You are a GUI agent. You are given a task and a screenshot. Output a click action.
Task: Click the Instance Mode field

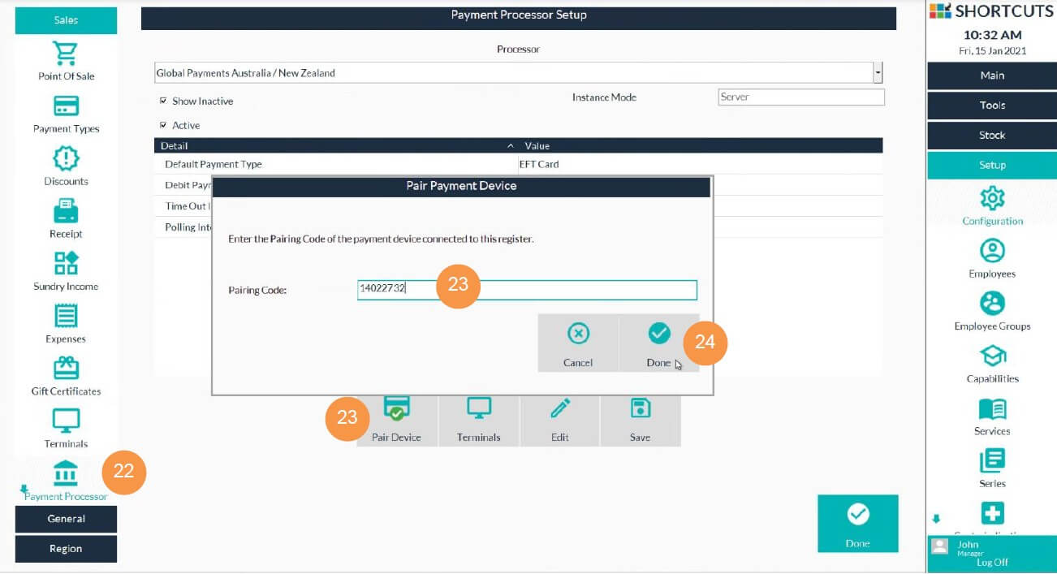[801, 97]
